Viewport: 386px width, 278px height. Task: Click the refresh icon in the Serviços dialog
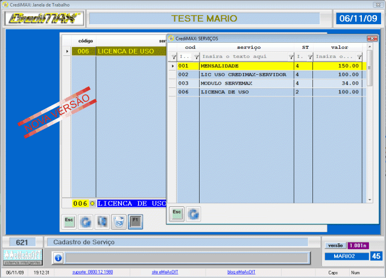point(193,213)
